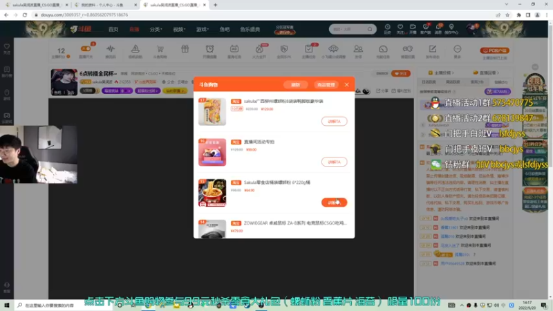Click the streamer avatar image beside room title
This screenshot has height=311, width=553.
pyautogui.click(x=64, y=82)
